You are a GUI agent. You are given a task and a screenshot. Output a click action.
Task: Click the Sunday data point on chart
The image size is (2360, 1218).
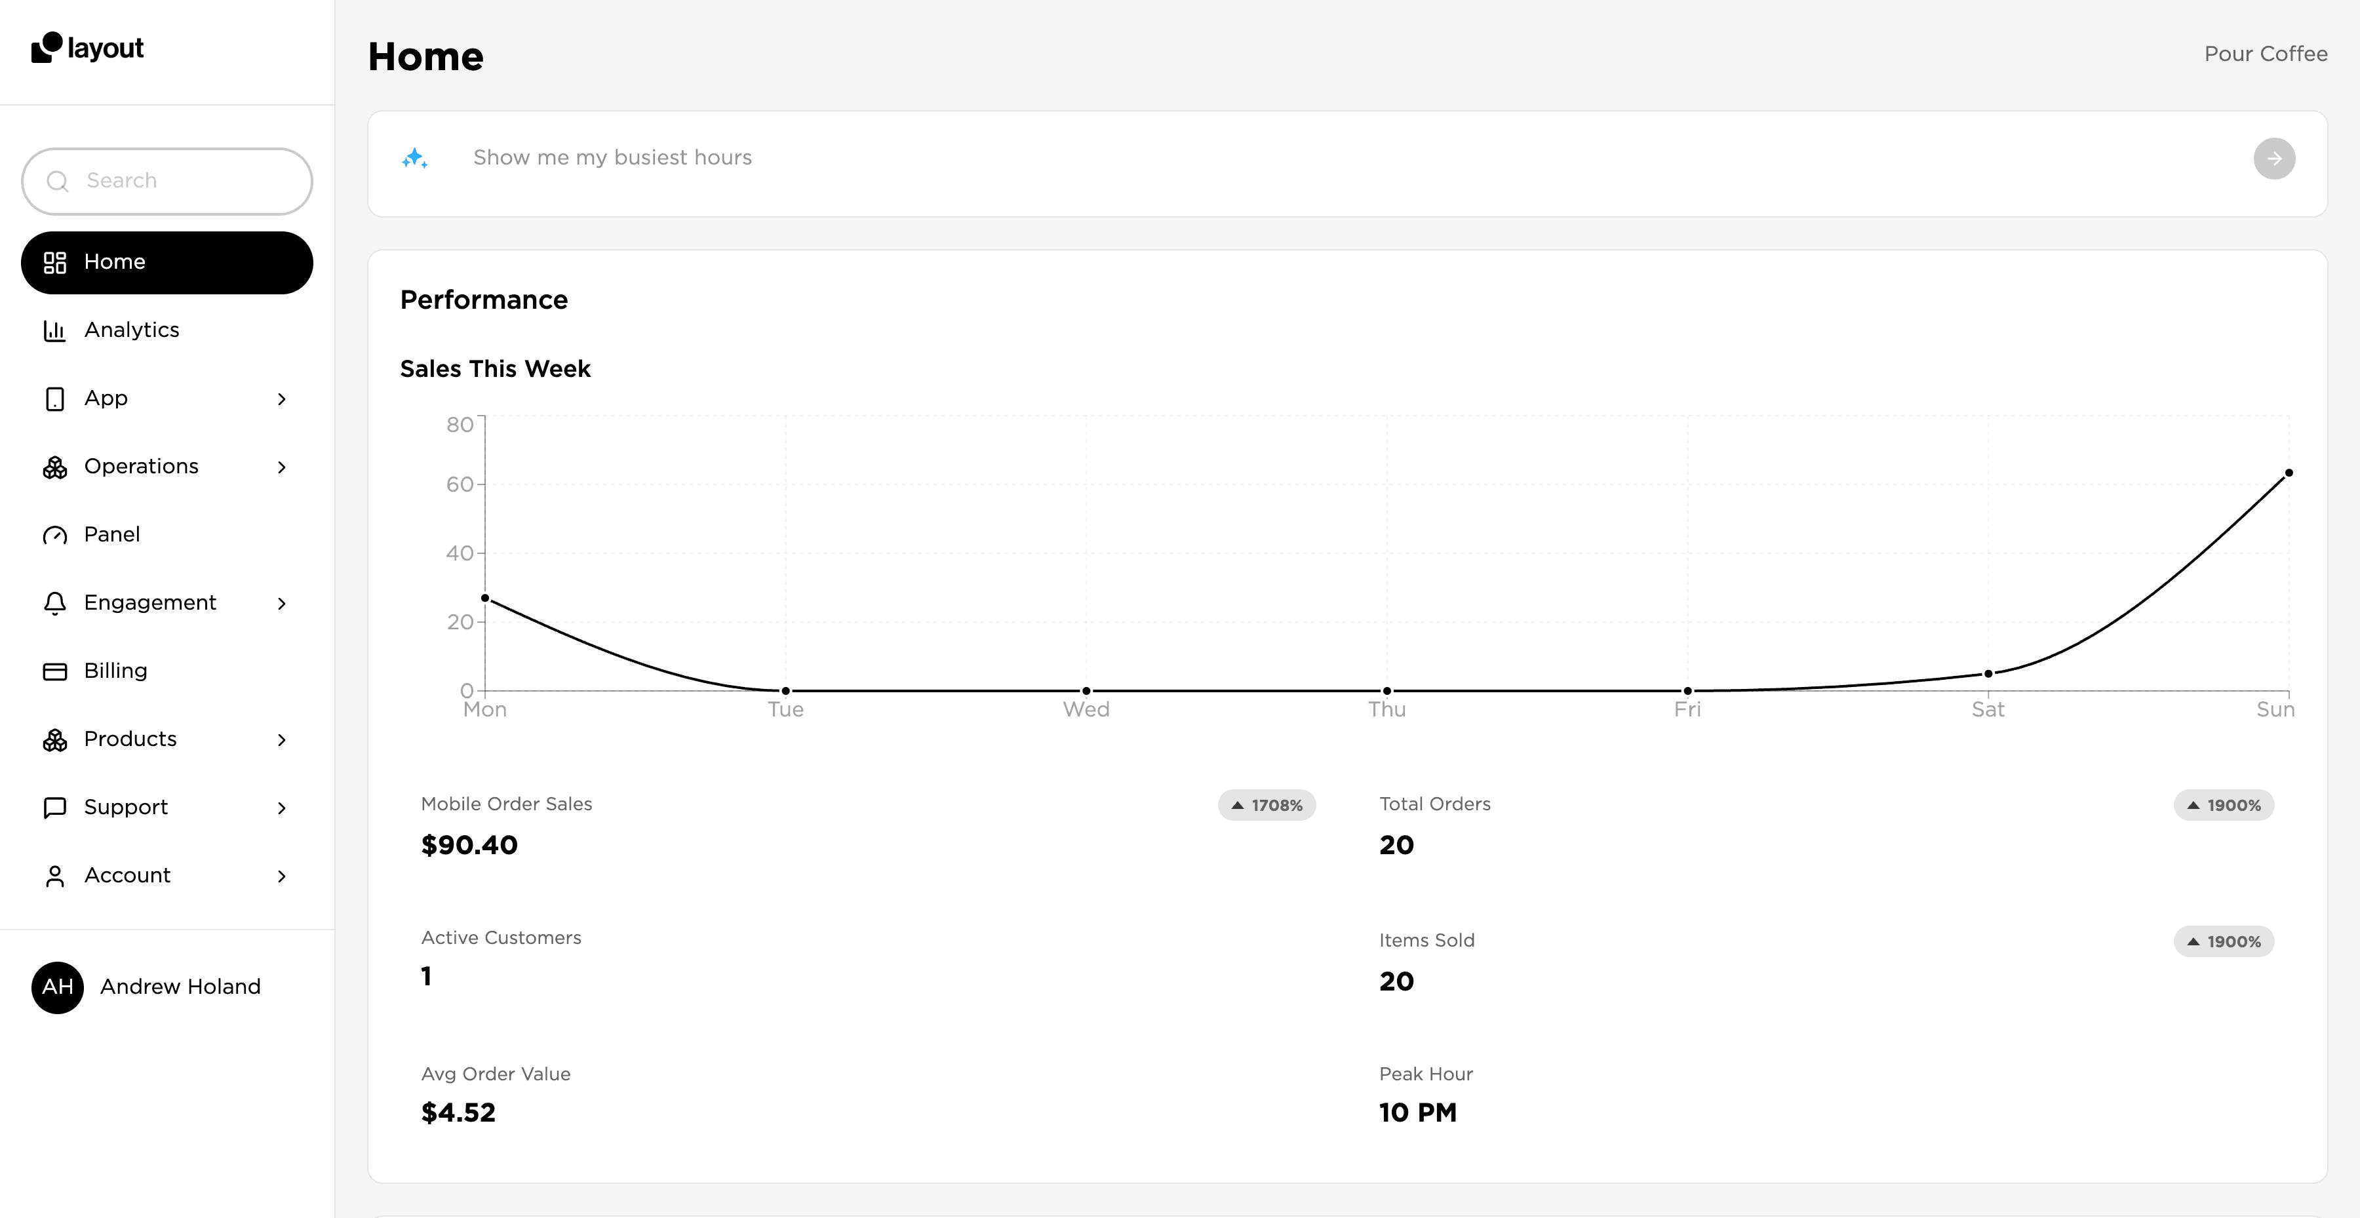tap(2288, 473)
